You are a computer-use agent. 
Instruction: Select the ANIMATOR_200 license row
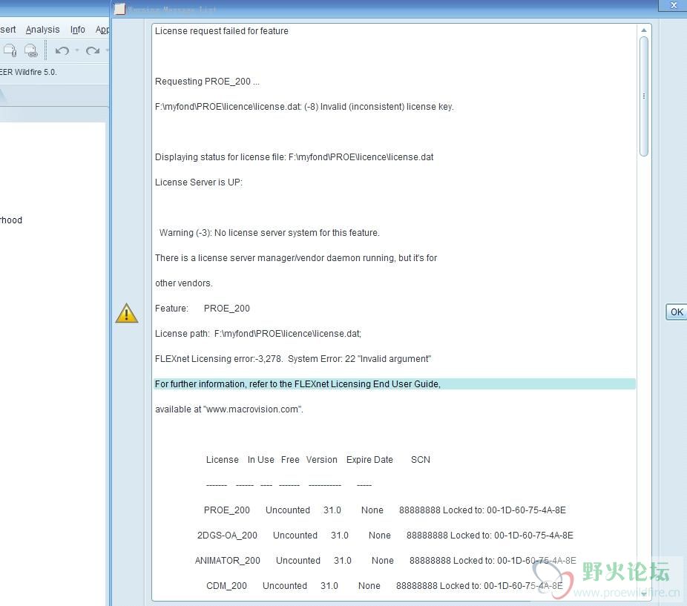pyautogui.click(x=395, y=561)
